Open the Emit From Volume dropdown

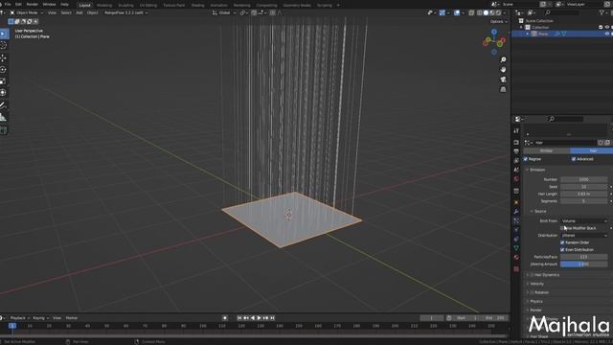(584, 221)
